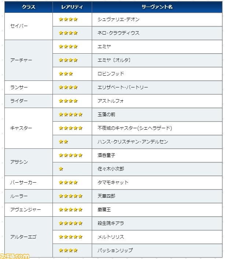Click the サーヴァント名 column header
This screenshot has height=259, width=225.
157,7
